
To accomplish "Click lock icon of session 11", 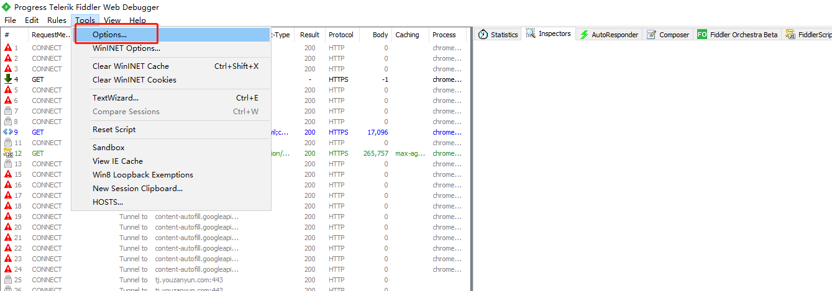I will [x=8, y=143].
